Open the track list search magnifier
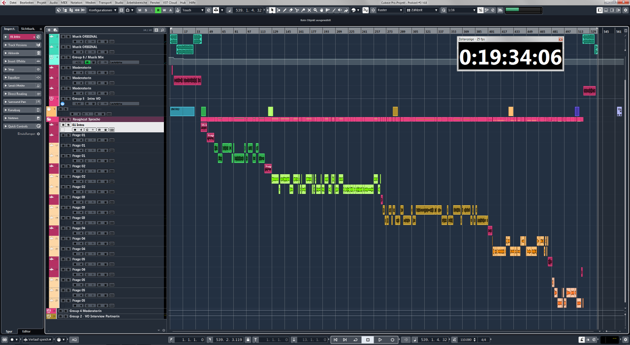This screenshot has height=345, width=630. (163, 30)
